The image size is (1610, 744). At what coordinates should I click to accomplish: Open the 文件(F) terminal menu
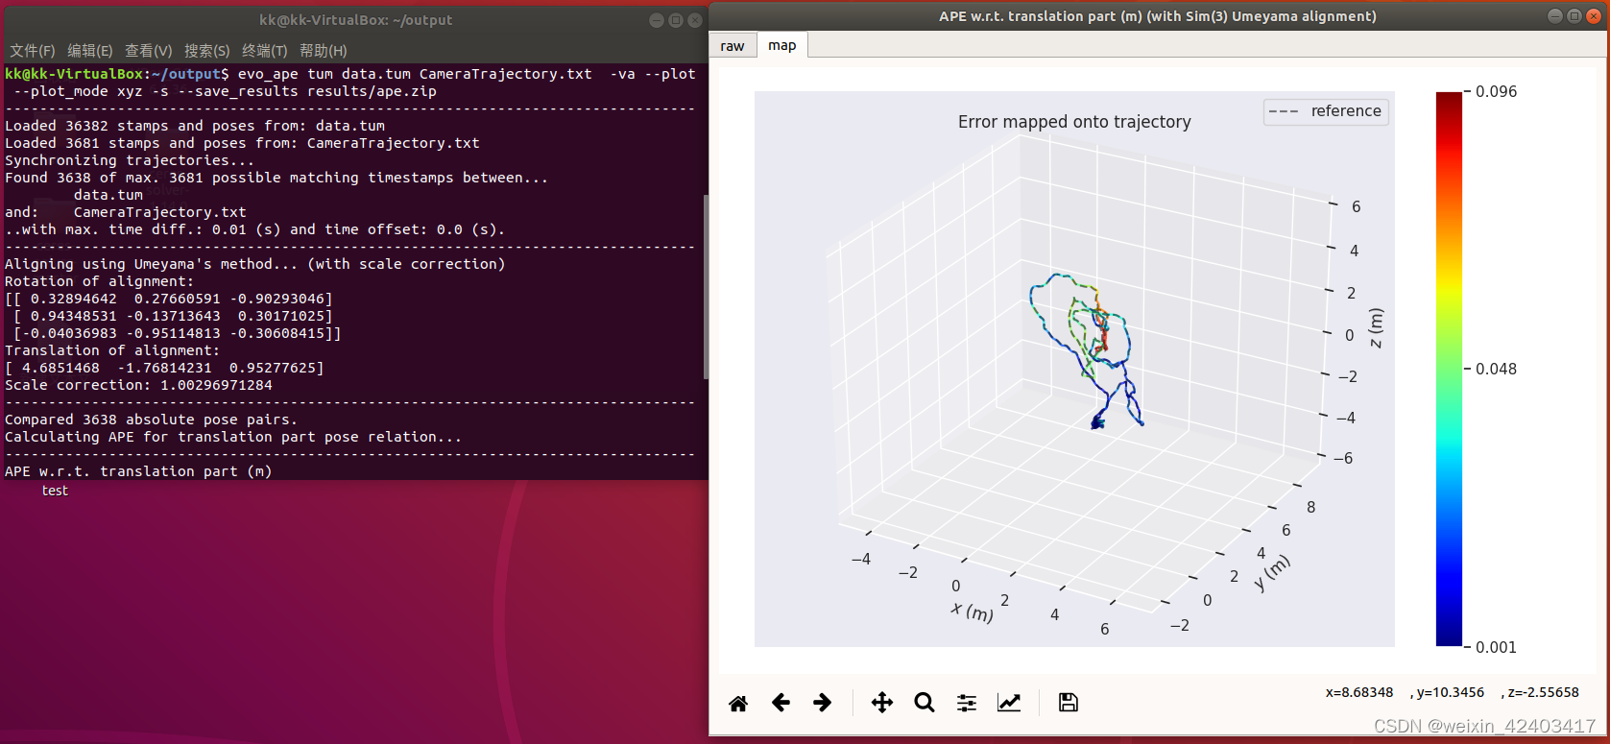(x=32, y=51)
